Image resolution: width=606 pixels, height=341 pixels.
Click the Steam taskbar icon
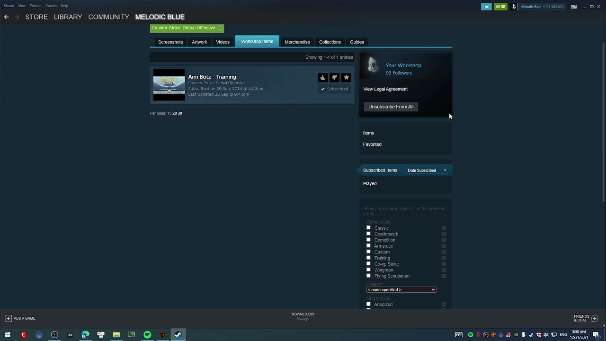coord(178,335)
